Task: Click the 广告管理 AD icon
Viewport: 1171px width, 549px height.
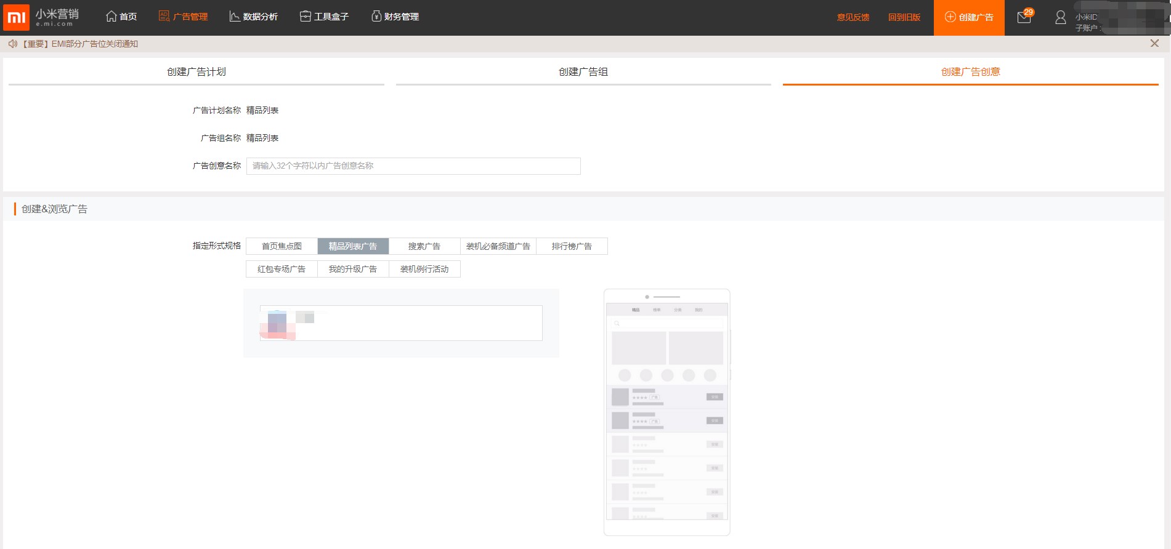Action: (x=164, y=17)
